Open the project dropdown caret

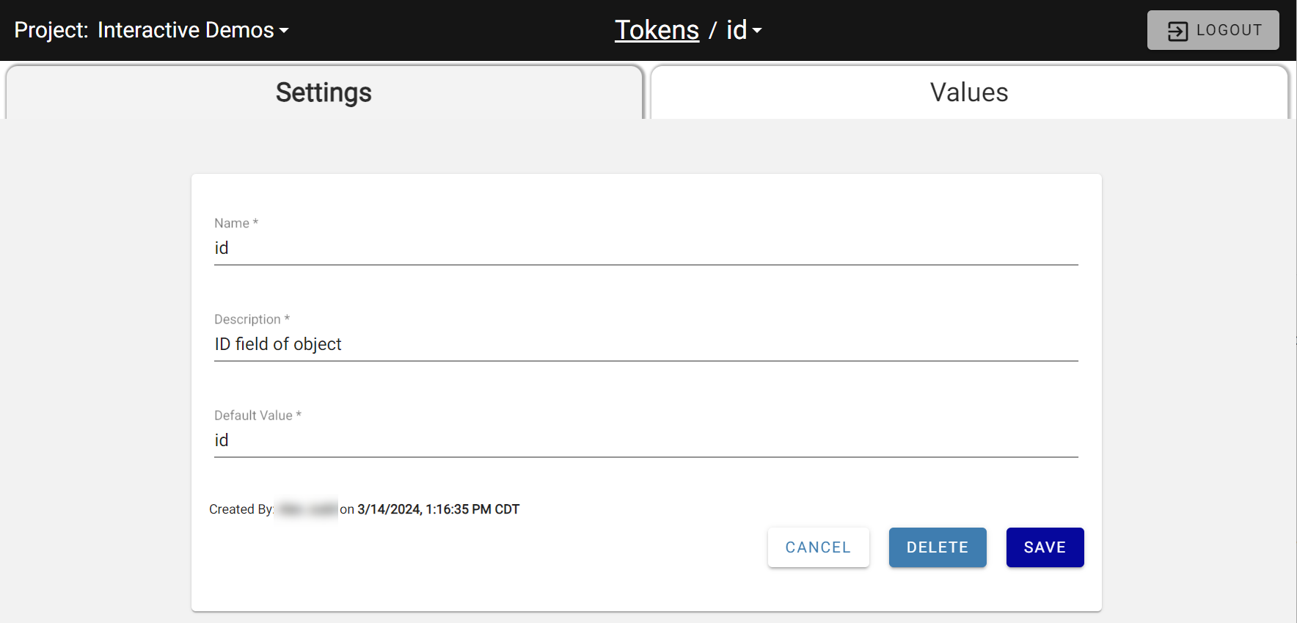pyautogui.click(x=284, y=31)
